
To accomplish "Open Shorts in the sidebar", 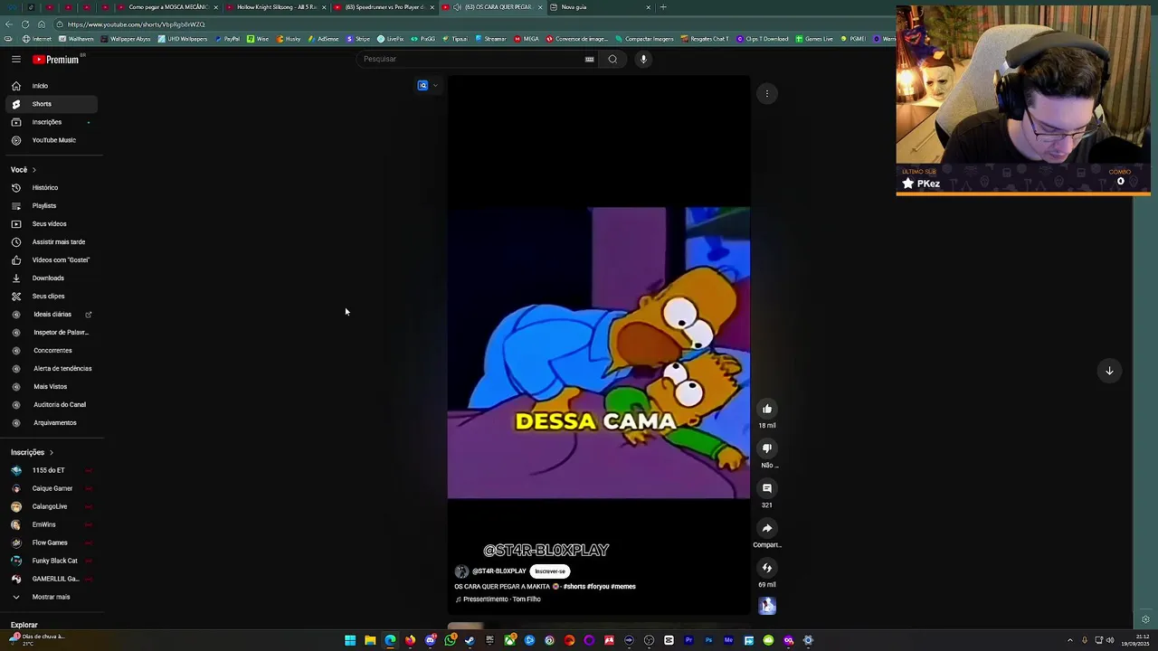I will pyautogui.click(x=52, y=104).
